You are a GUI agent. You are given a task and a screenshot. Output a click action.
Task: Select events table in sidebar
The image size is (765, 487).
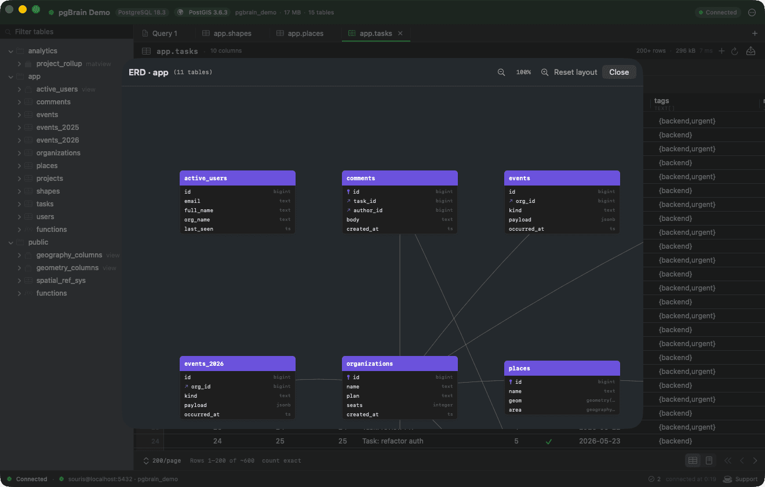(47, 115)
